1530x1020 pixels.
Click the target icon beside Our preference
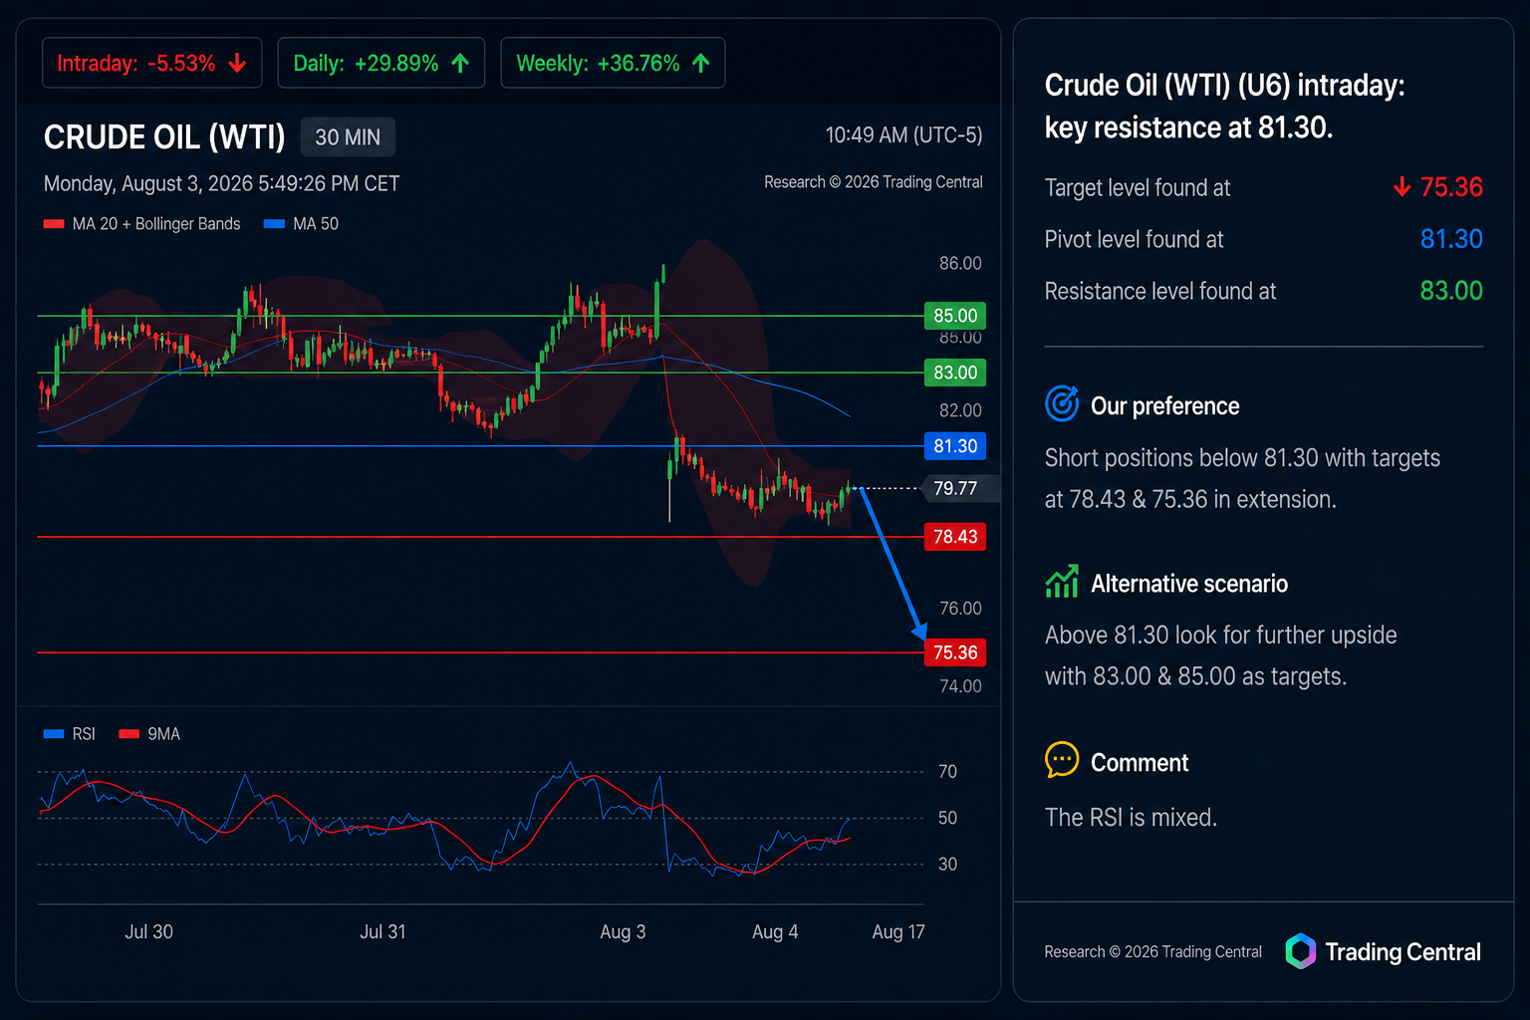1062,403
